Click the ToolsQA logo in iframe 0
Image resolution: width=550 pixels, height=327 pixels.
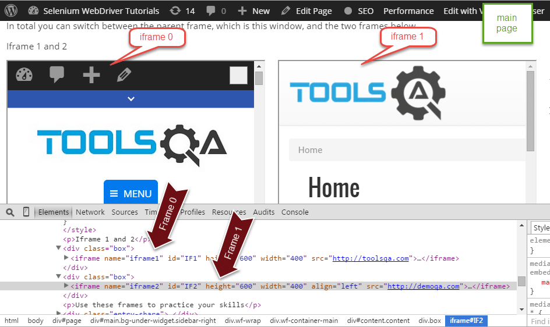coord(132,144)
